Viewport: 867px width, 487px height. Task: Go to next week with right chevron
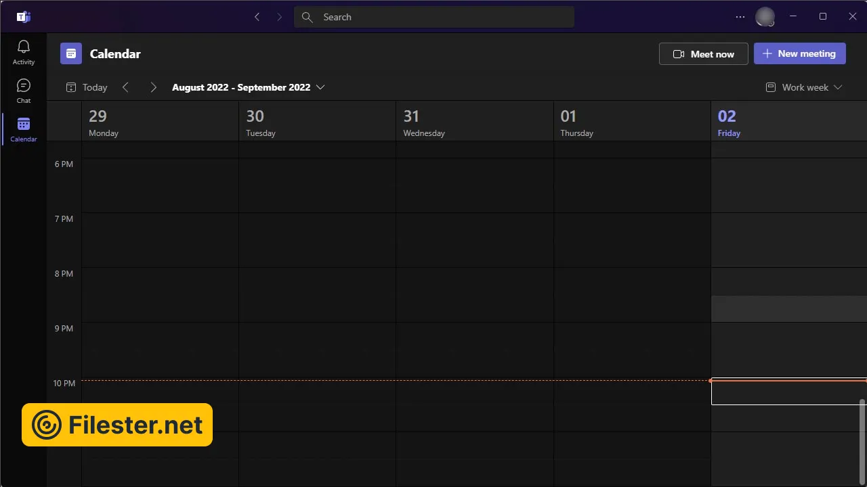[153, 87]
